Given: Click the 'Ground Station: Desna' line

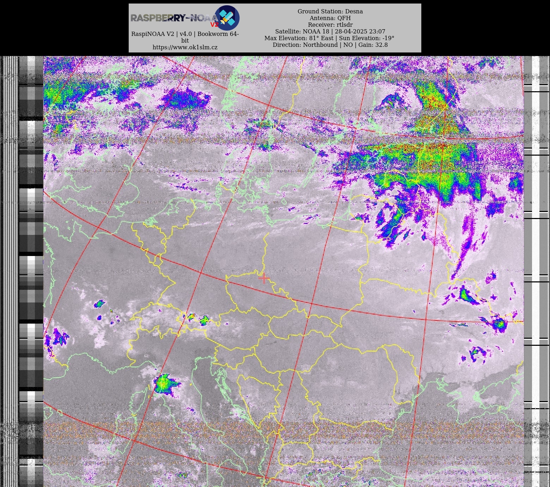Looking at the screenshot, I should click(x=330, y=11).
